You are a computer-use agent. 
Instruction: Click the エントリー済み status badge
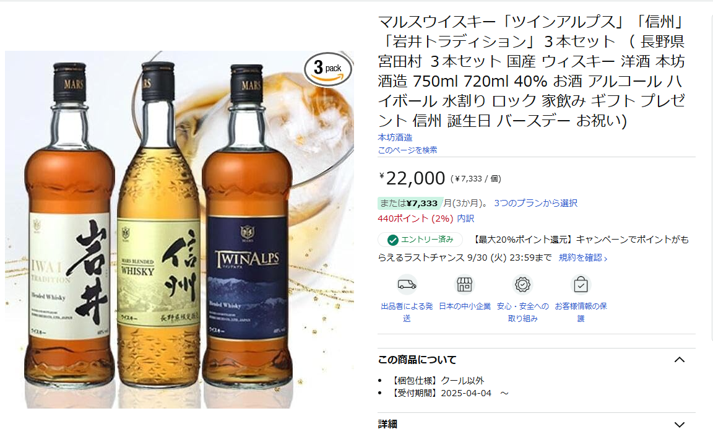pos(420,240)
